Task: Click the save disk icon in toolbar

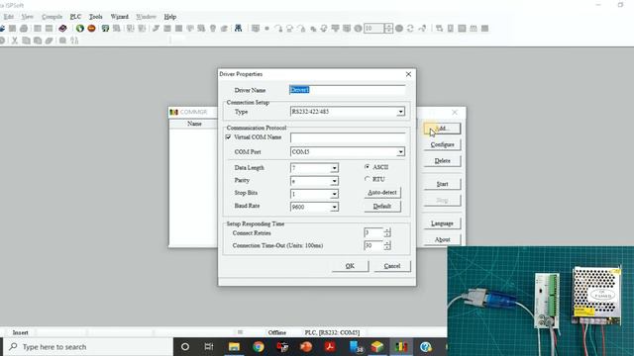Action: tap(13, 29)
